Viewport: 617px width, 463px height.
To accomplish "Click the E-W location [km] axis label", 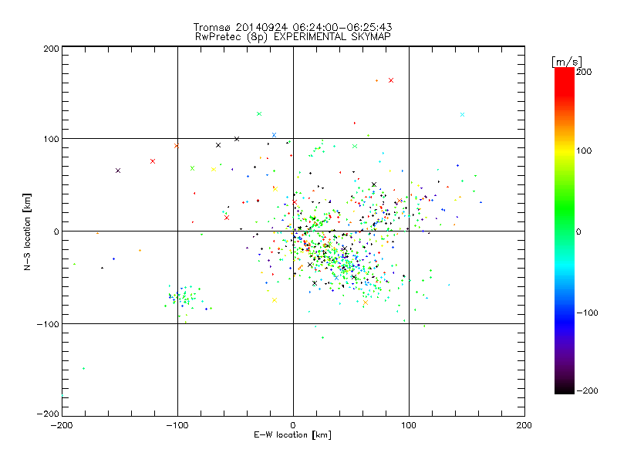I will (292, 435).
